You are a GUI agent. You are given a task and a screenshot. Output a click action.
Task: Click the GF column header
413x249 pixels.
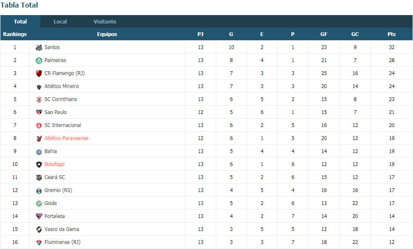pos(324,34)
